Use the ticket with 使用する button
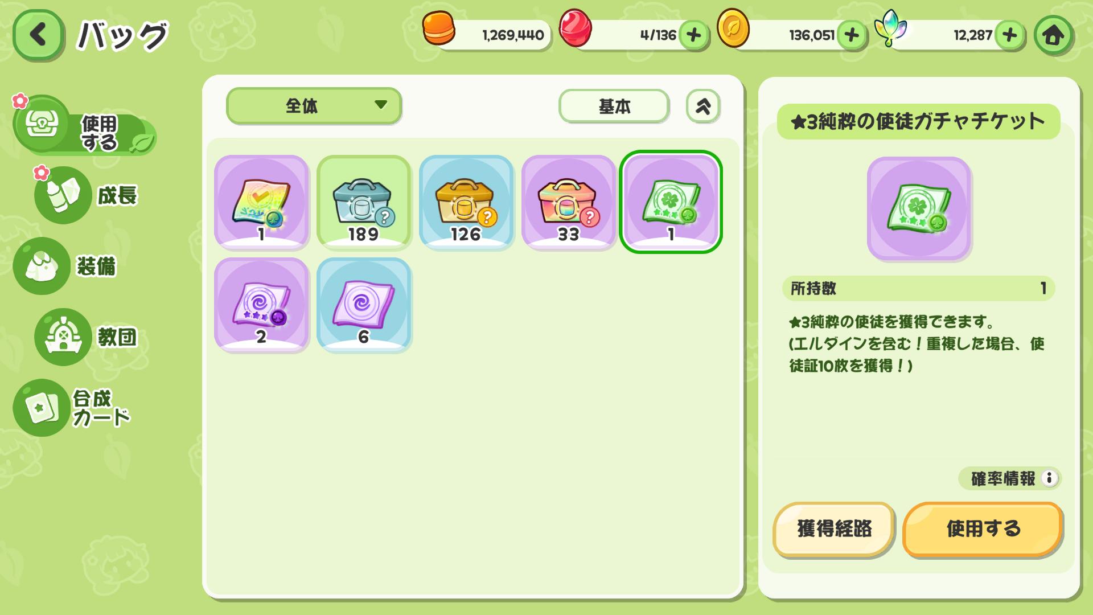 (983, 529)
